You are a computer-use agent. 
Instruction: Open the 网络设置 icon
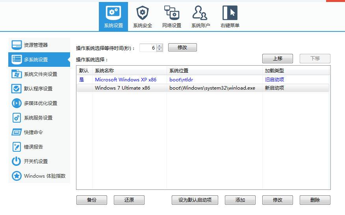[x=172, y=13]
